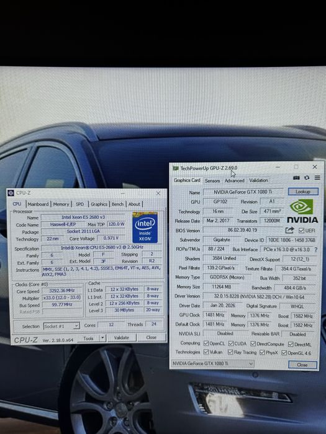
Task: Toggle the UEFI checkbox
Action: pyautogui.click(x=301, y=230)
